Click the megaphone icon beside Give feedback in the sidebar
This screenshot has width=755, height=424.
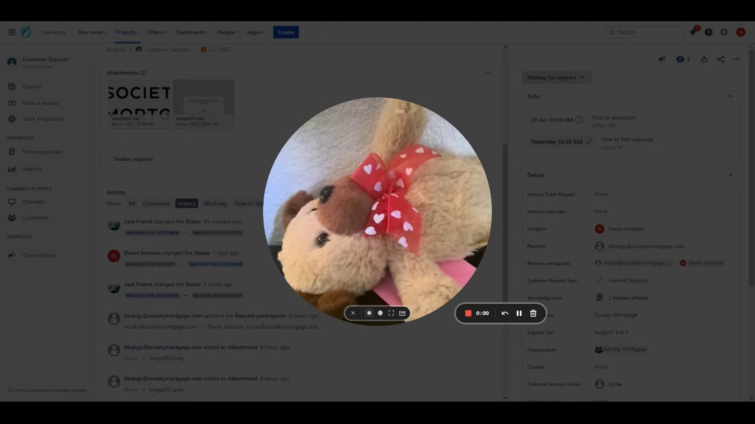(x=12, y=256)
